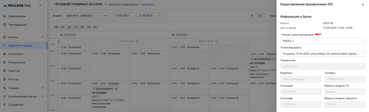Open Техподдержка in the sidebar
Screen dimensions: 369x112
pos(17,25)
